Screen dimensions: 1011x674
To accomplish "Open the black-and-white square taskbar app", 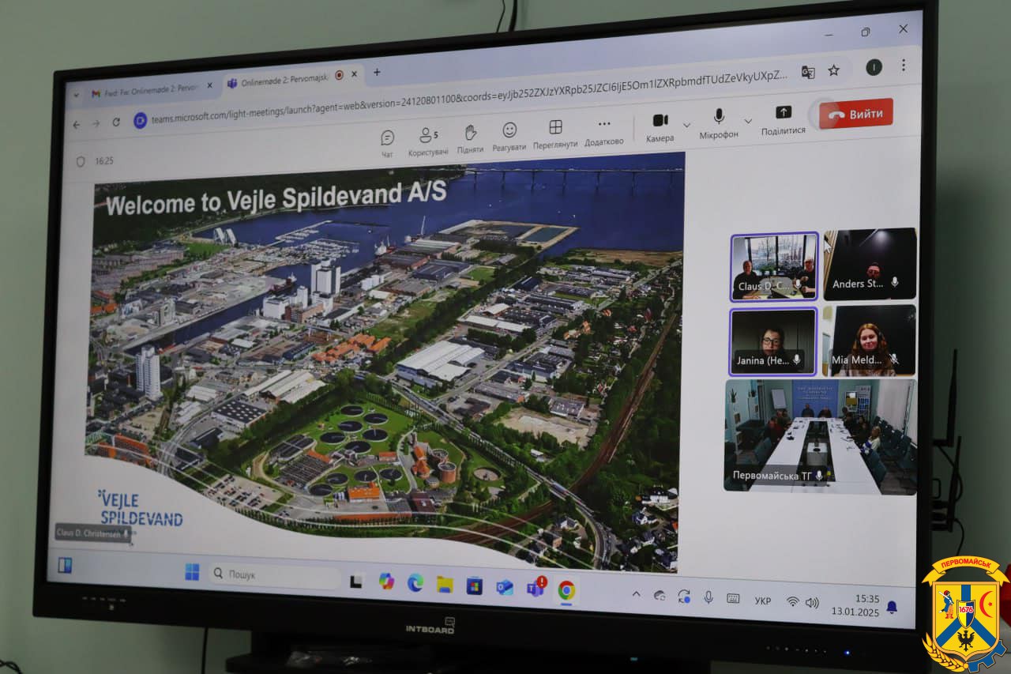I will (x=357, y=580).
